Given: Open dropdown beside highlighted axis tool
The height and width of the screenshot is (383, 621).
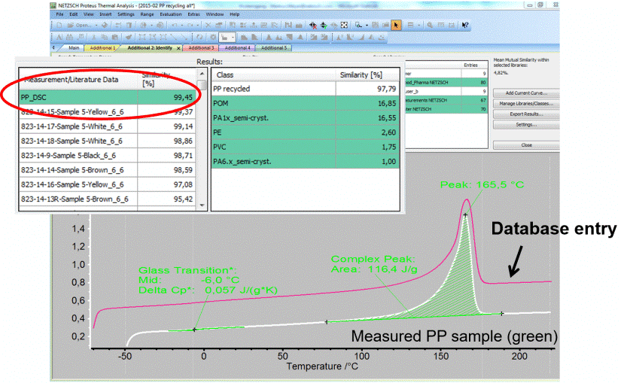Looking at the screenshot, I should point(233,38).
